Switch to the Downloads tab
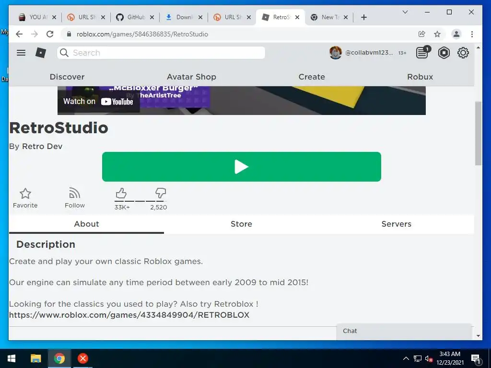This screenshot has width=491, height=368. point(181,17)
